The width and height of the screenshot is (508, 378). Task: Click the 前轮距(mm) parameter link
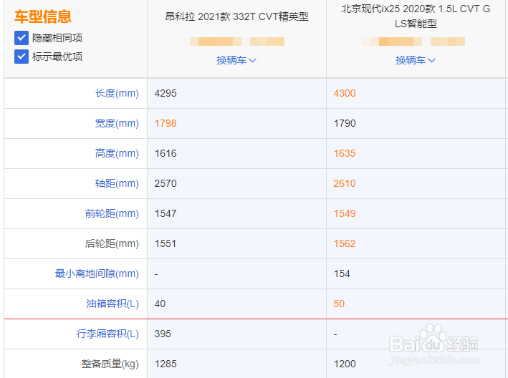click(112, 213)
